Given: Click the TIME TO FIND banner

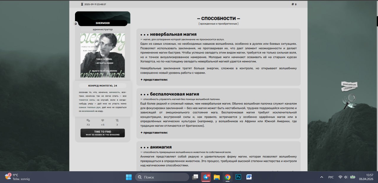Looking at the screenshot, I should click(x=102, y=133).
